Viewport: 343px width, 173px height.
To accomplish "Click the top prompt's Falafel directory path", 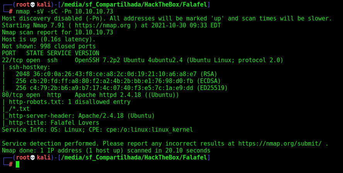I will tap(134, 4).
